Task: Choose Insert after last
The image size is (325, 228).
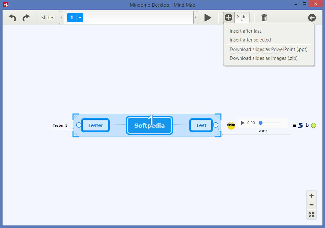Action: click(x=245, y=31)
